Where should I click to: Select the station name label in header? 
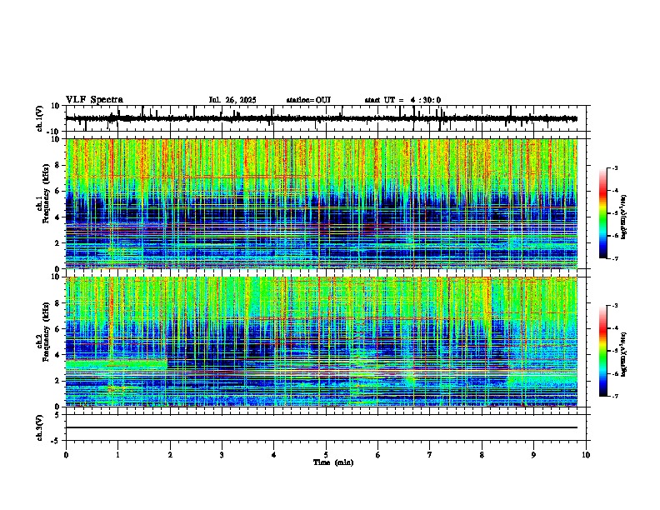coord(308,100)
